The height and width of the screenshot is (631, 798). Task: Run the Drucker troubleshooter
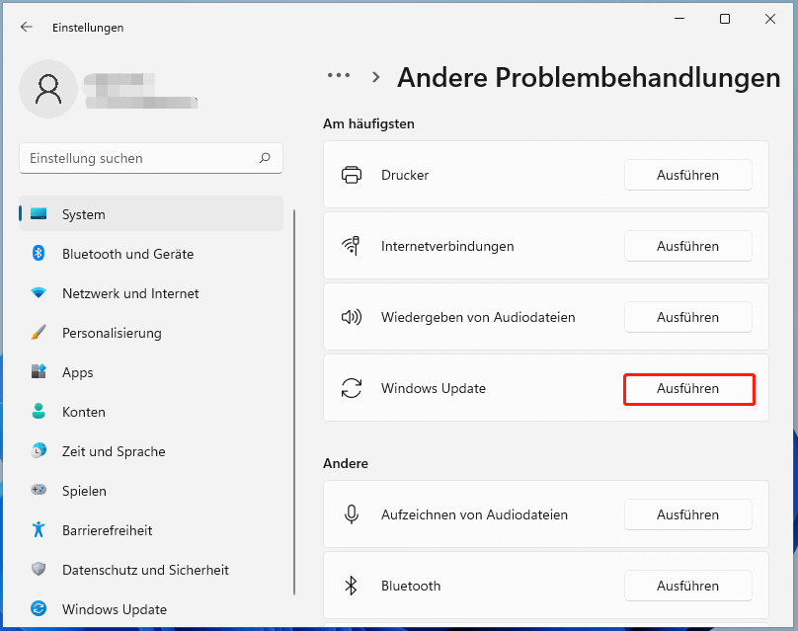[688, 175]
